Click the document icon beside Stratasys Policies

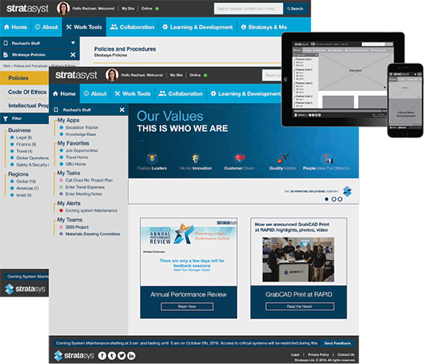pyautogui.click(x=6, y=55)
